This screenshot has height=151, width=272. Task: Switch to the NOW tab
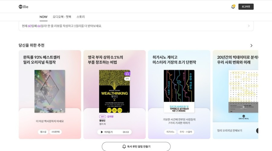pos(43,17)
